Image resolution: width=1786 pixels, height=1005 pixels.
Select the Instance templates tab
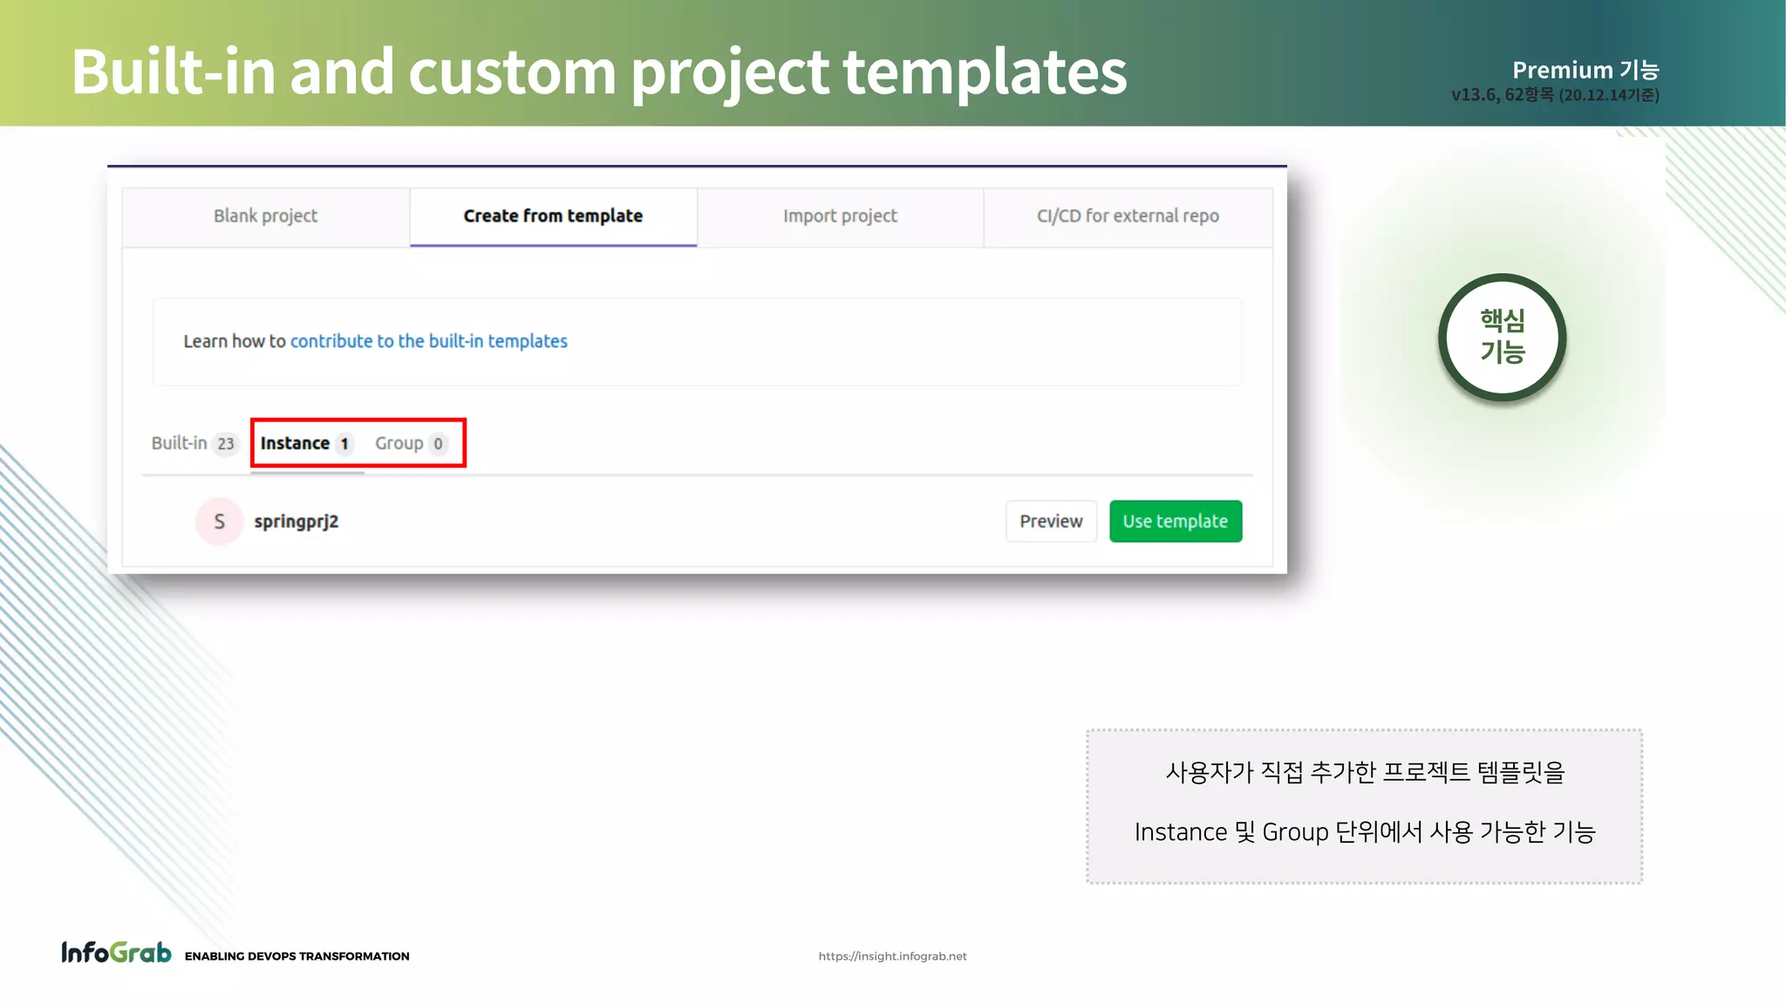click(306, 443)
